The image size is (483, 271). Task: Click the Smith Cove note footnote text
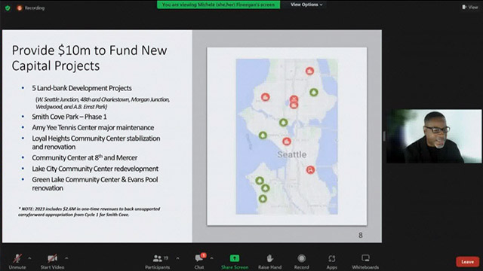(x=89, y=212)
